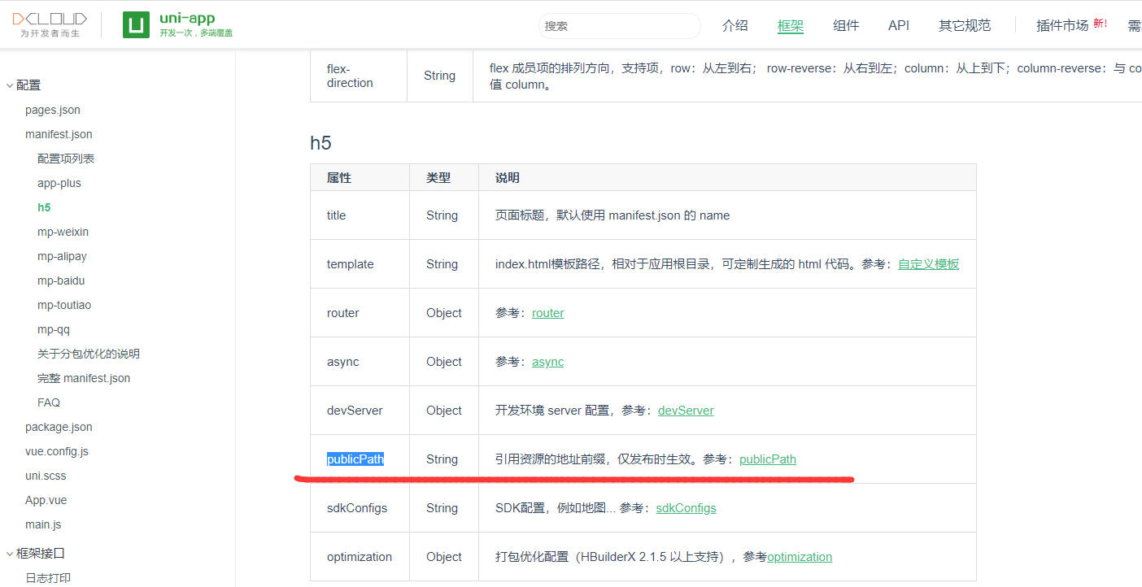
Task: Open the API menu item
Action: tap(898, 25)
